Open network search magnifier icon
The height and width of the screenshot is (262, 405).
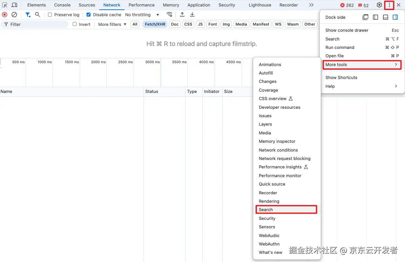[38, 15]
